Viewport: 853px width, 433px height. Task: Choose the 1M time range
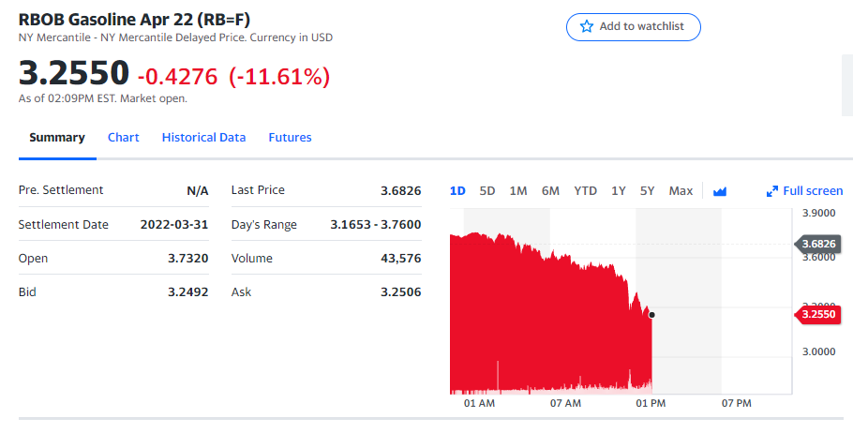tap(518, 190)
